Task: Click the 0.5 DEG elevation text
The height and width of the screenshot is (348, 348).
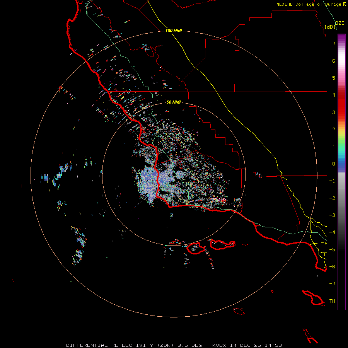Action: 189,345
